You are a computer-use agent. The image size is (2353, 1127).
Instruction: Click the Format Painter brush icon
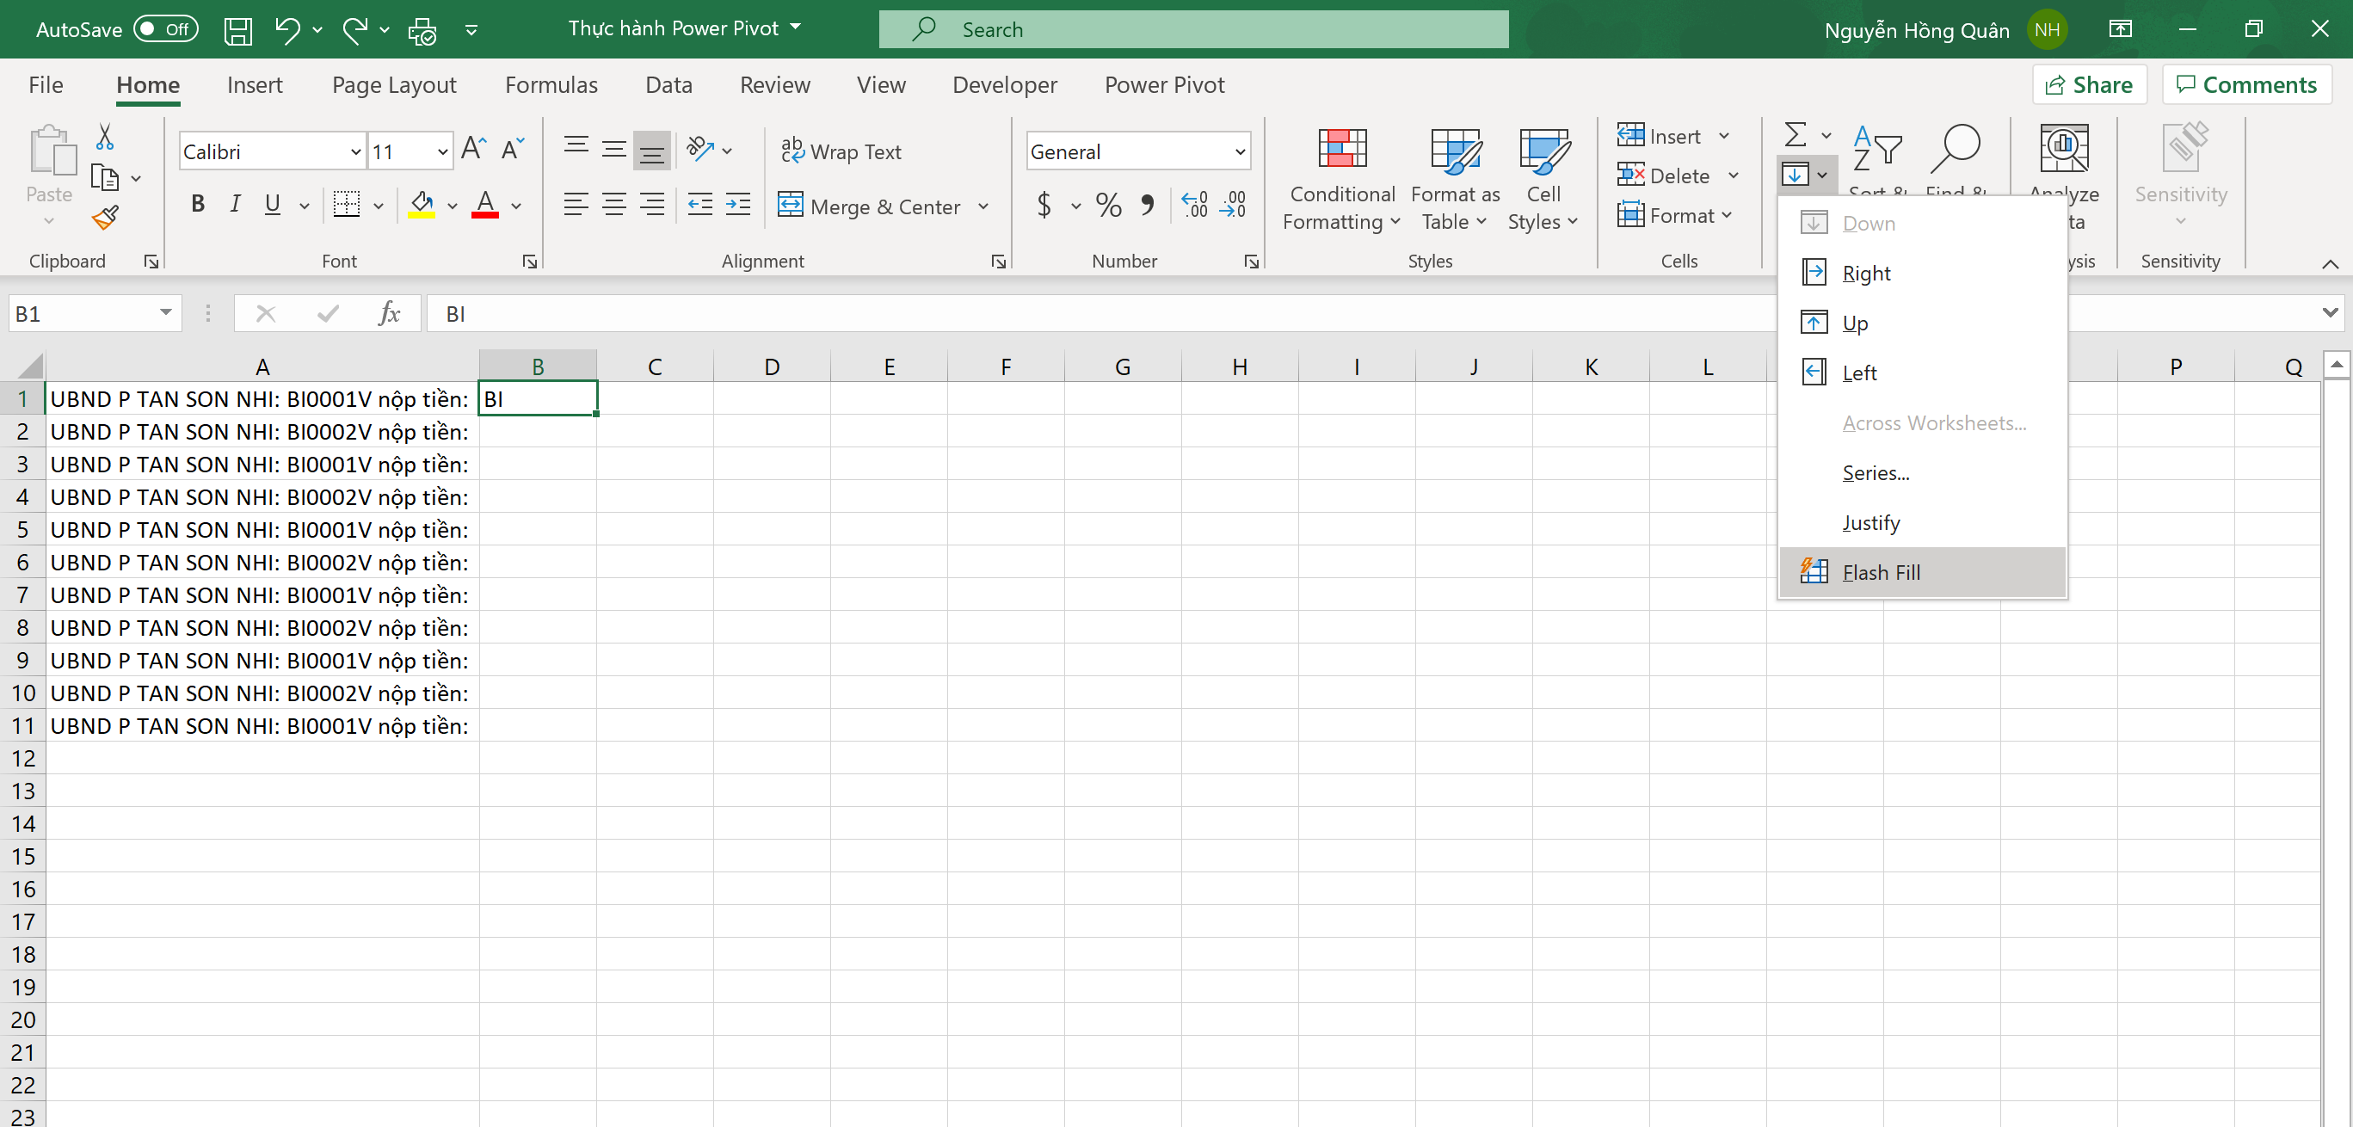pos(105,218)
